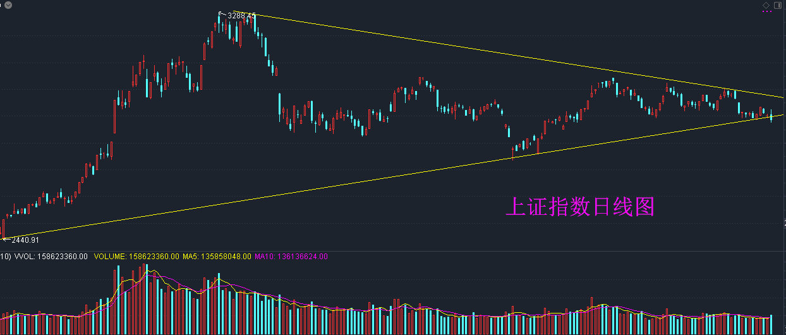The width and height of the screenshot is (786, 335).
Task: Select the 3288.45 high price marker
Action: pos(242,15)
